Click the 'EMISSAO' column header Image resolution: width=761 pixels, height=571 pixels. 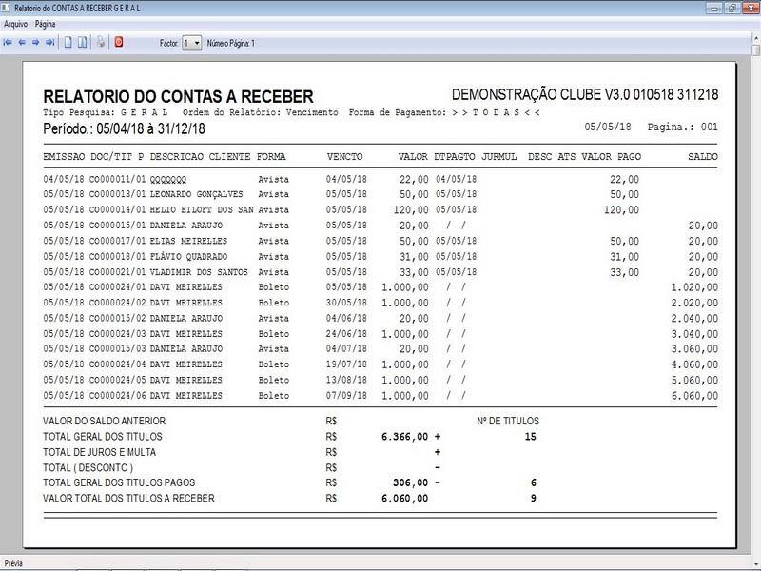[x=64, y=157]
